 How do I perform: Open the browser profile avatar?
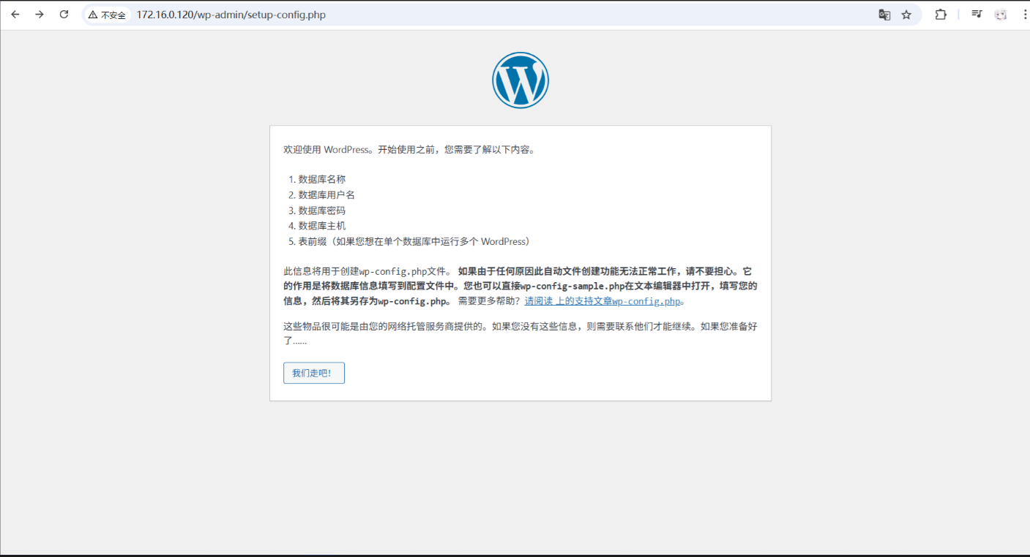coord(1001,15)
